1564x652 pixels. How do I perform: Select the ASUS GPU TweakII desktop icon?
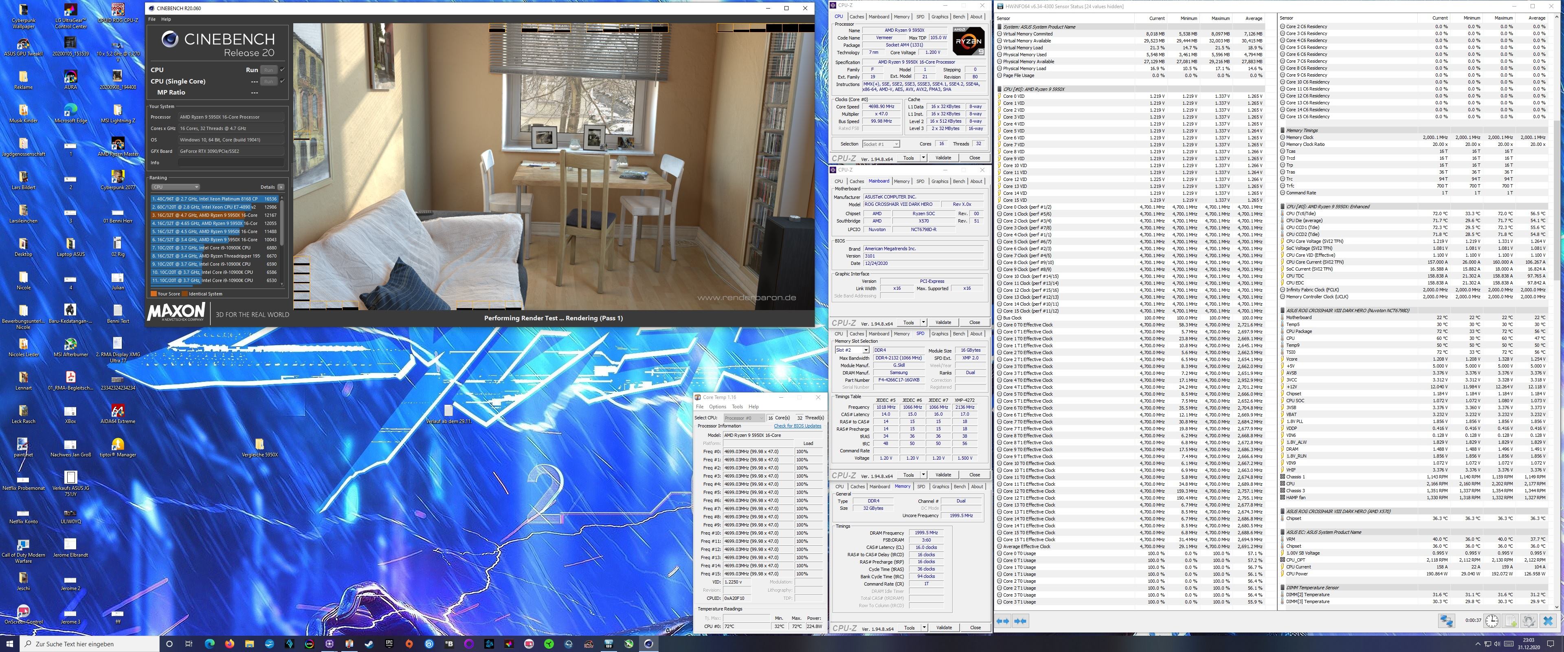pos(23,46)
